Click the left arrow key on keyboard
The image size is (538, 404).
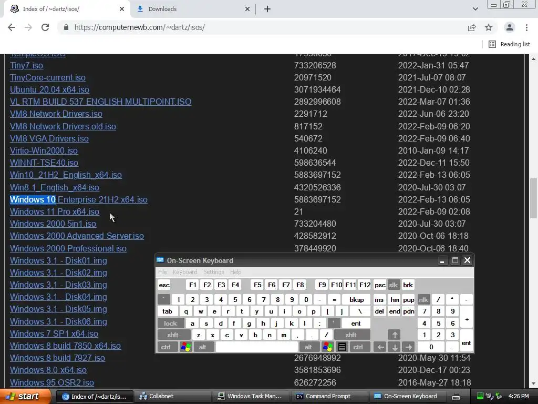click(x=380, y=347)
